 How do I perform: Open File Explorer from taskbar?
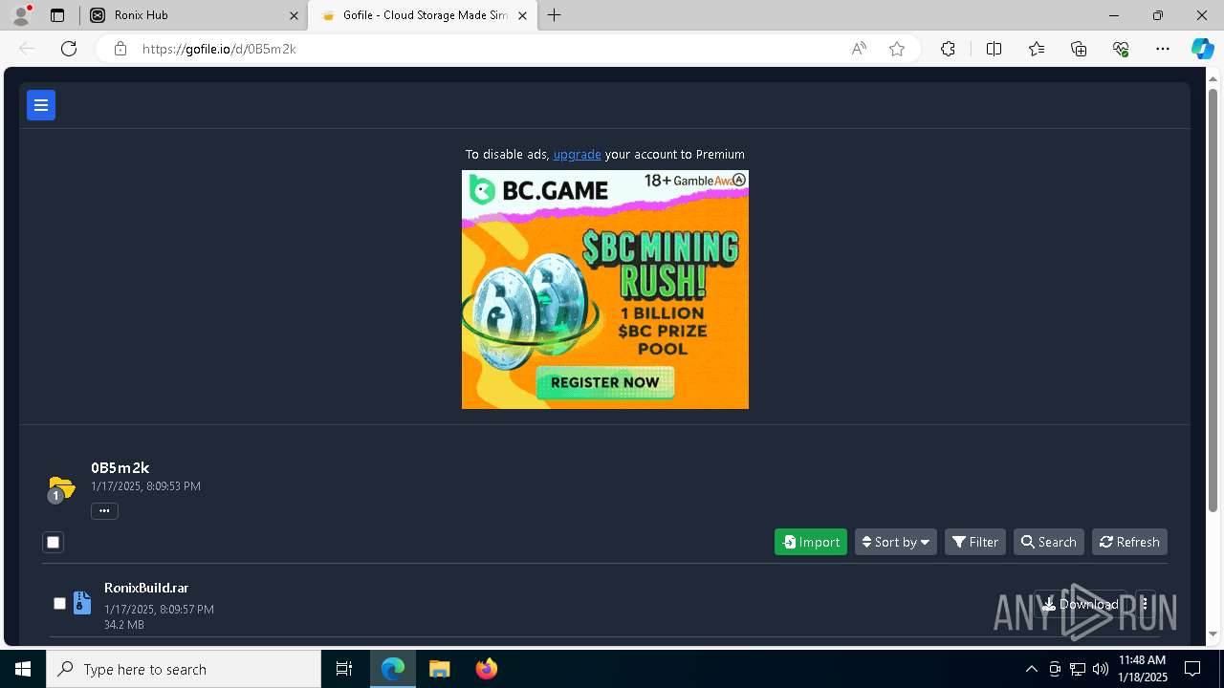pyautogui.click(x=440, y=669)
